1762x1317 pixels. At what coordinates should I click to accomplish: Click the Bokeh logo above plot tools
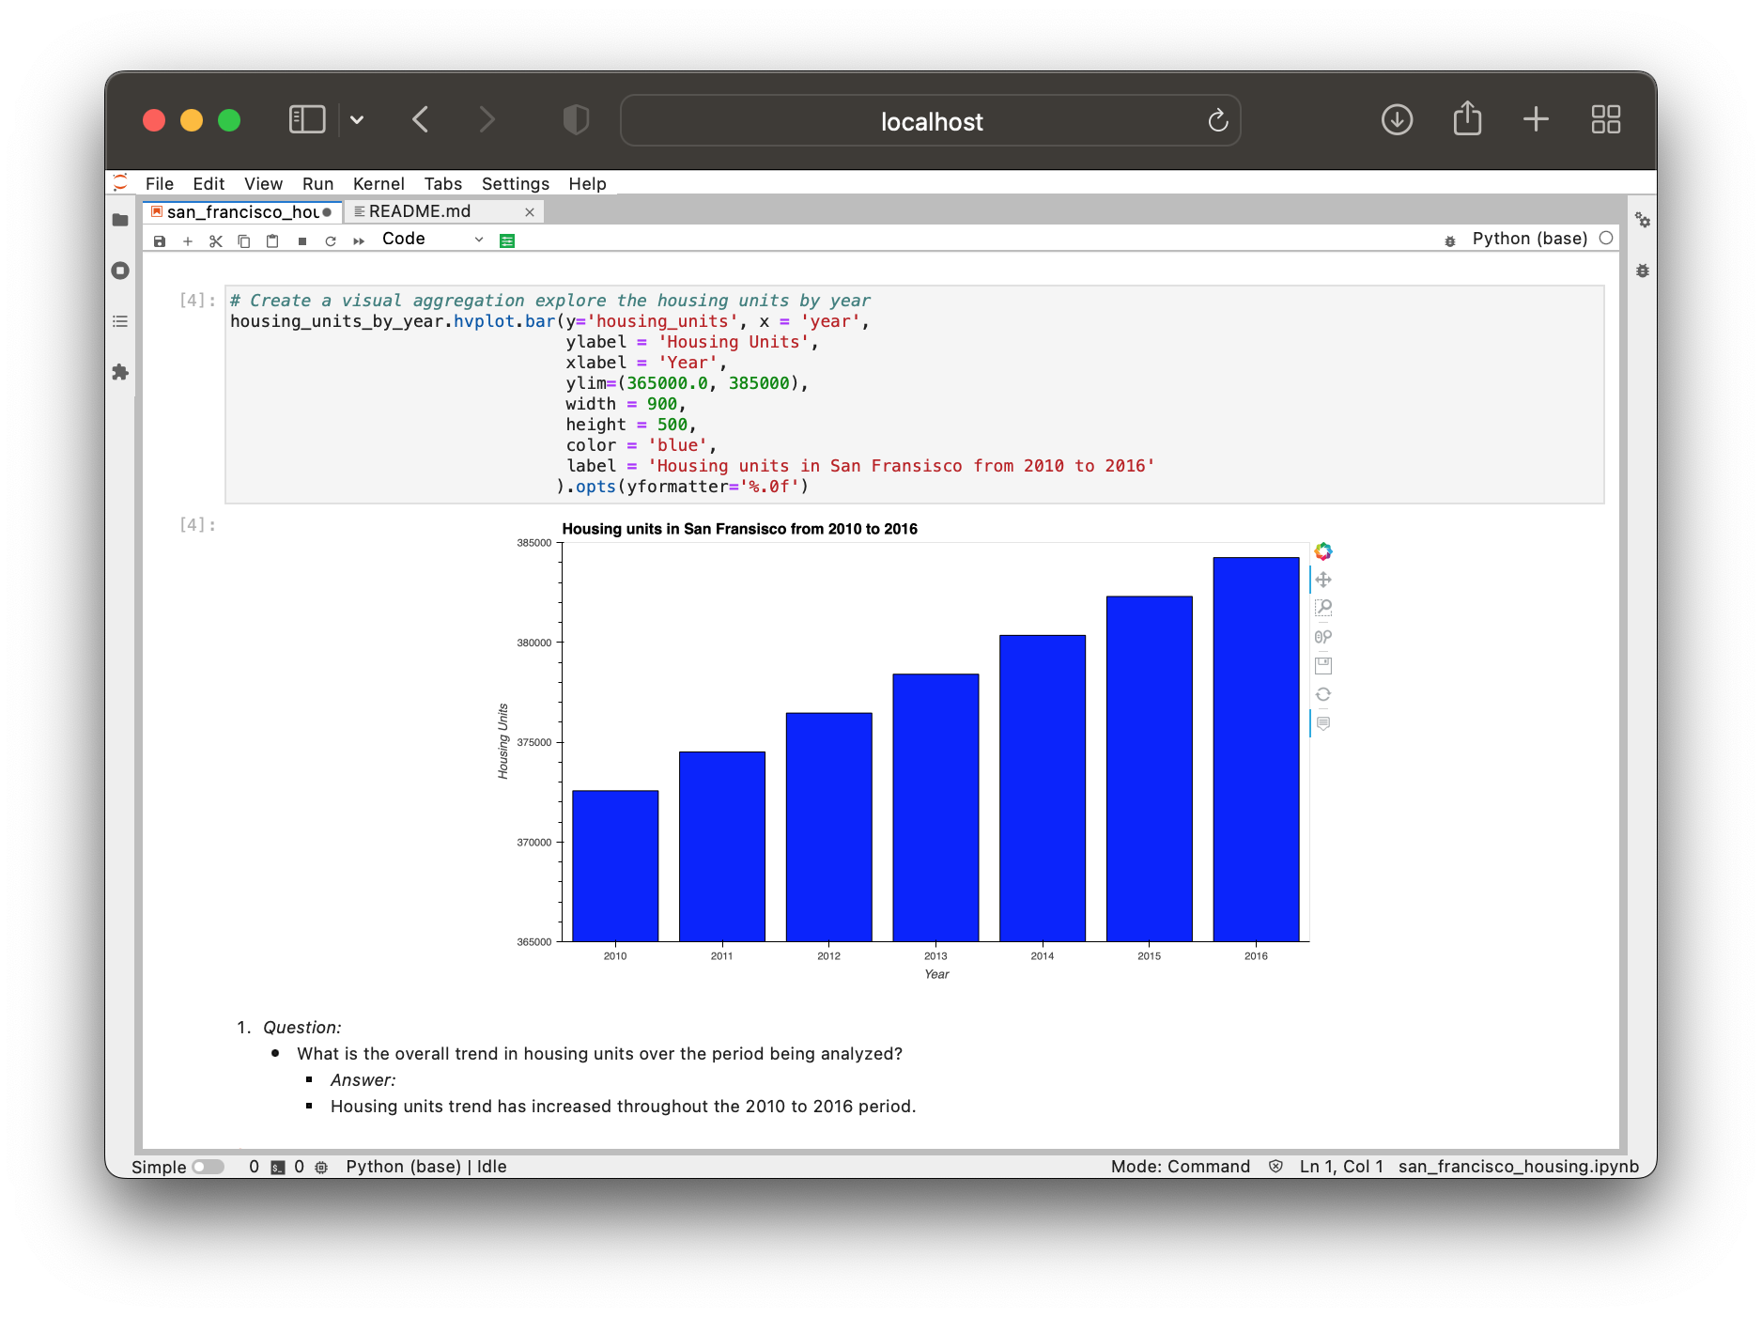pos(1323,551)
